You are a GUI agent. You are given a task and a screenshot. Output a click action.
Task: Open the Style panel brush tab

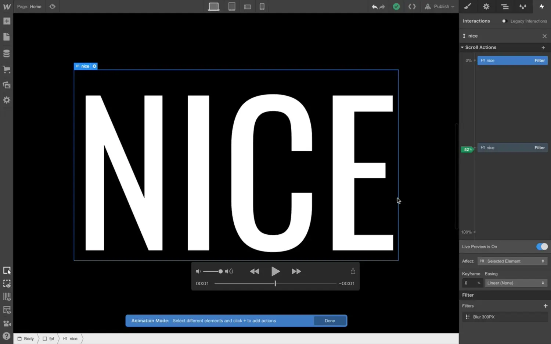pos(467,7)
